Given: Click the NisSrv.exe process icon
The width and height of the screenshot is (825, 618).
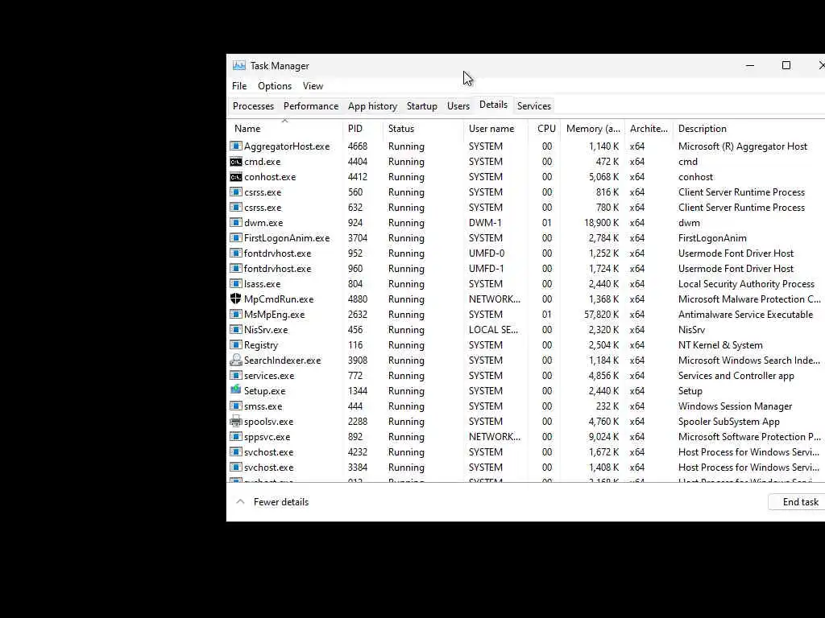Looking at the screenshot, I should point(236,329).
